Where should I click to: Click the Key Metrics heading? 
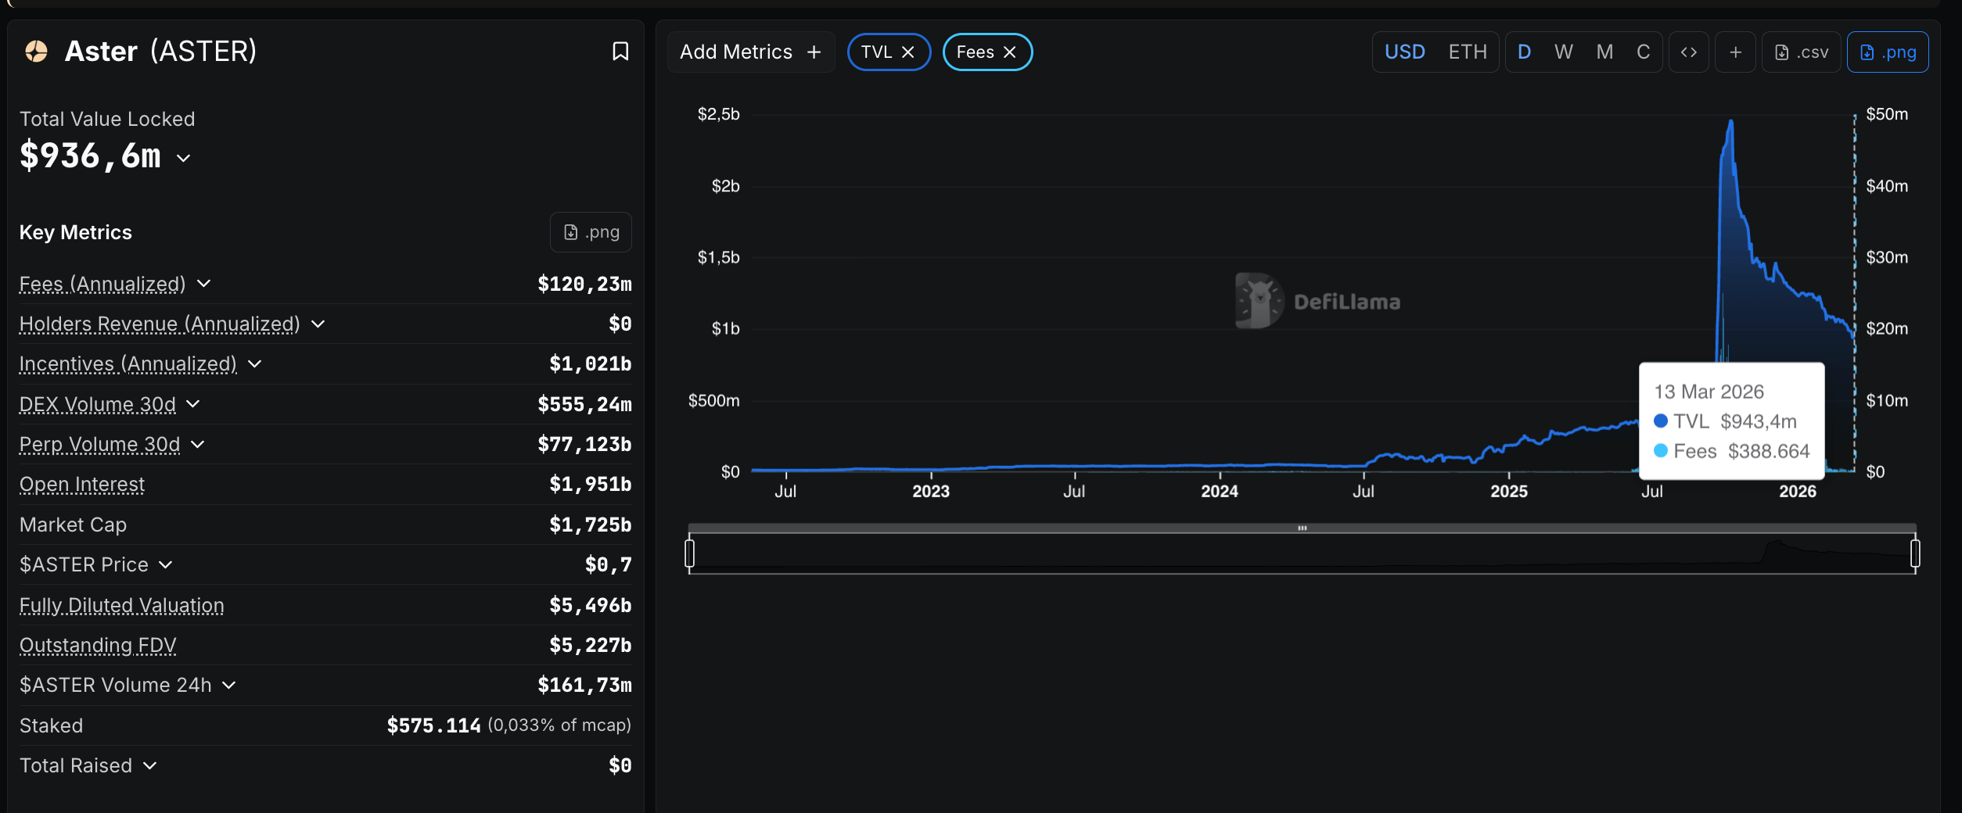76,233
